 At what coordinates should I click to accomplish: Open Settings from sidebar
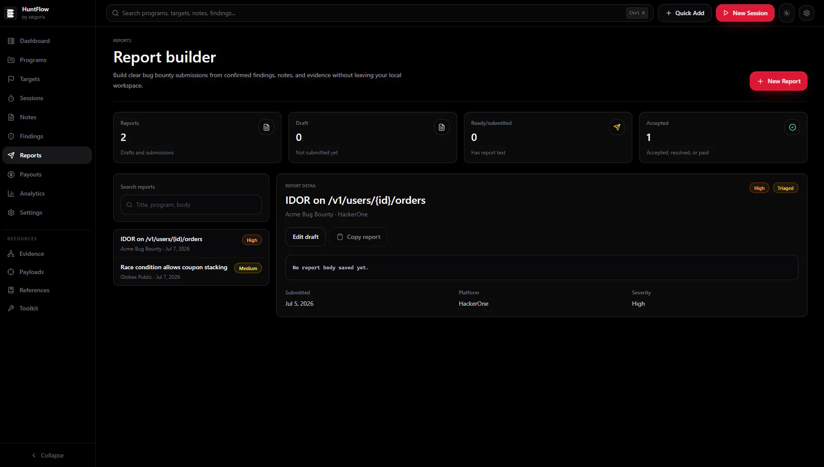47,212
